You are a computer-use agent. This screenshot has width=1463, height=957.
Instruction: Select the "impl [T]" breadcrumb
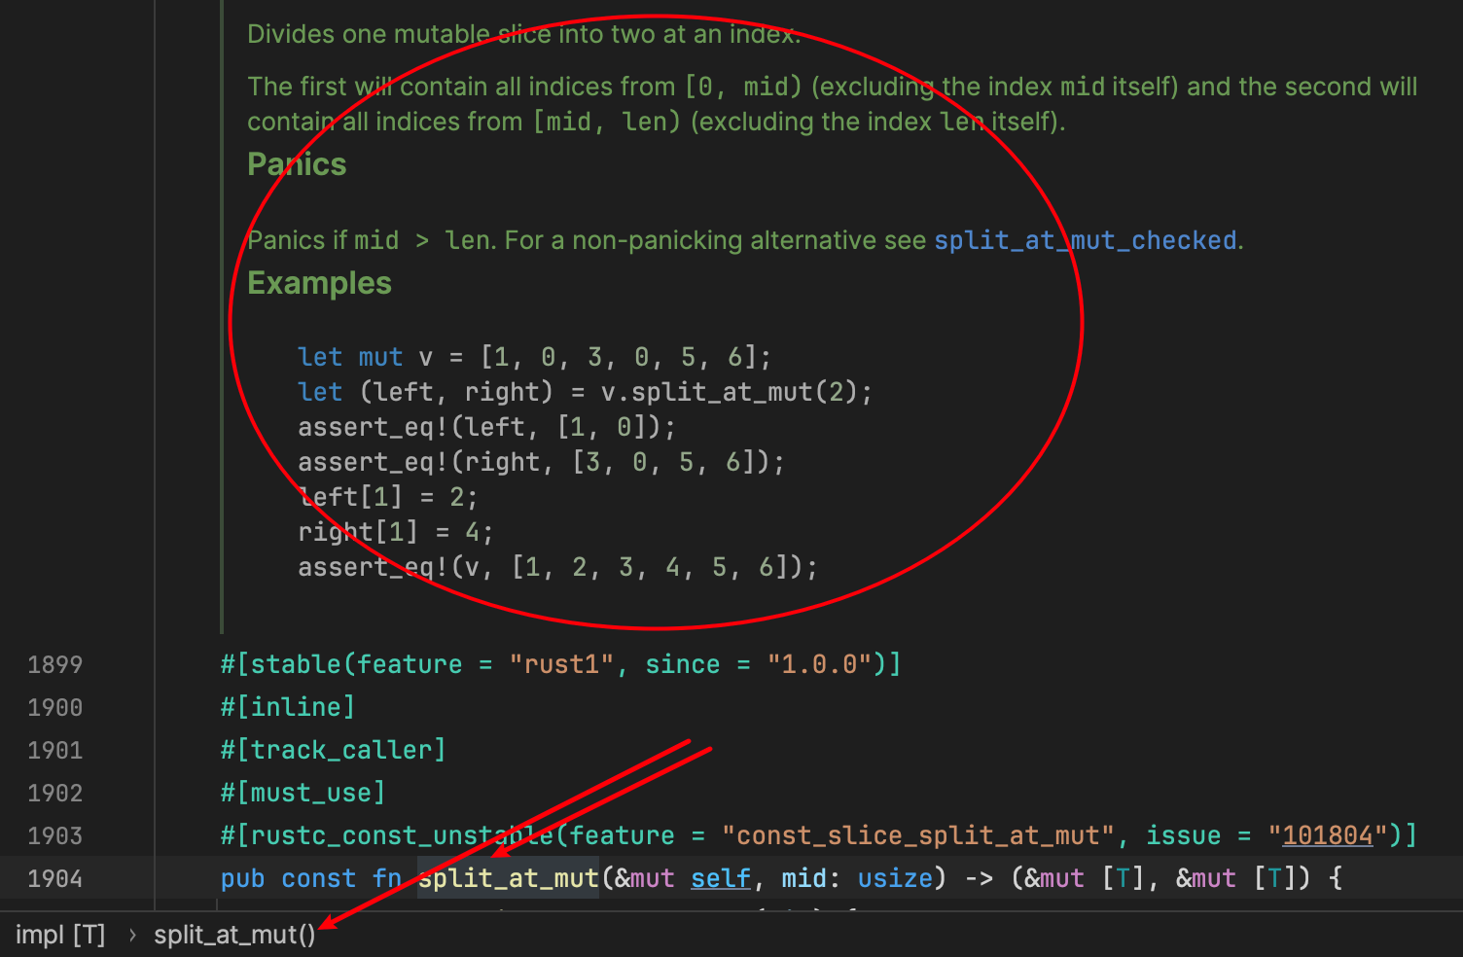(x=60, y=935)
